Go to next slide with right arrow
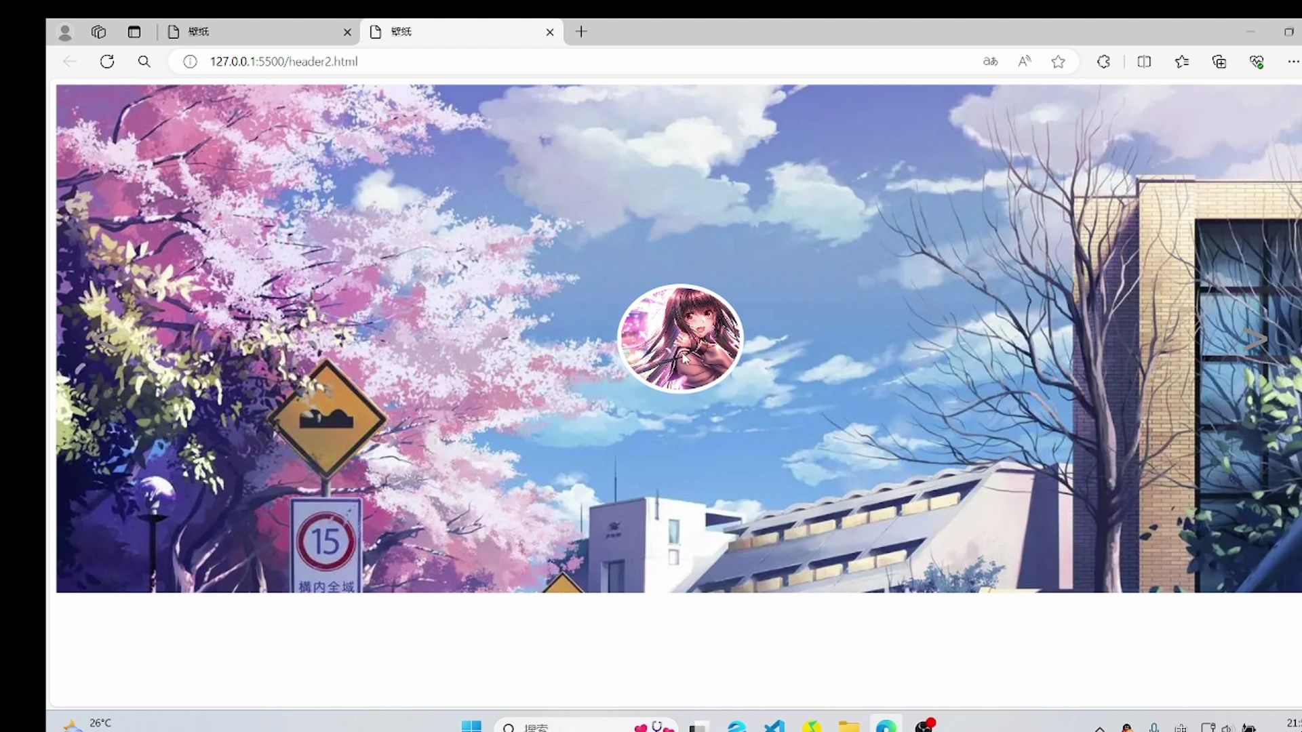Image resolution: width=1302 pixels, height=732 pixels. point(1255,339)
